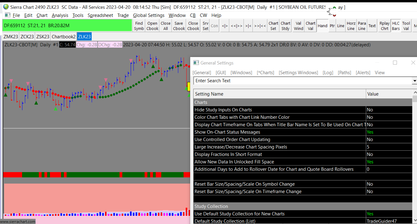
Task: Switch to the Chartbook2 tab
Action: (x=64, y=37)
